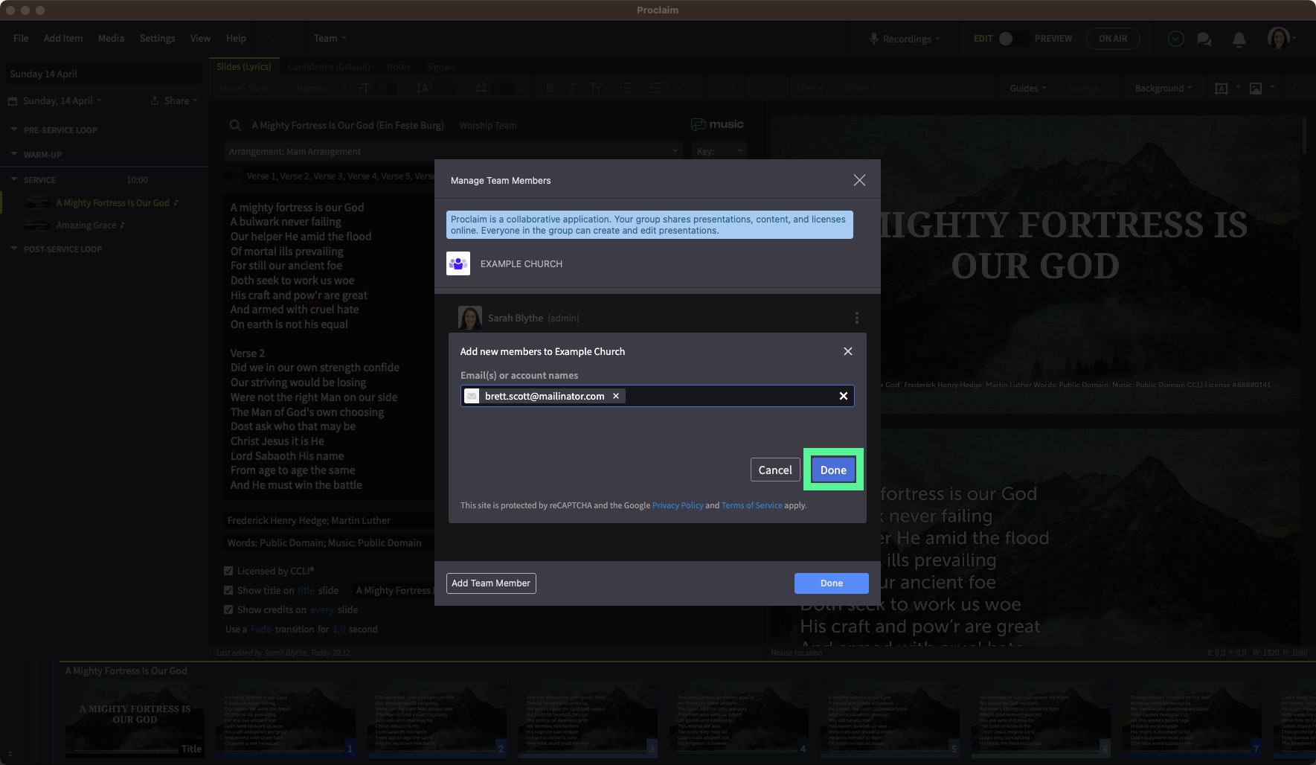Toggle checkbox beside the verse order list
Viewport: 1316px width, 765px height.
229,176
